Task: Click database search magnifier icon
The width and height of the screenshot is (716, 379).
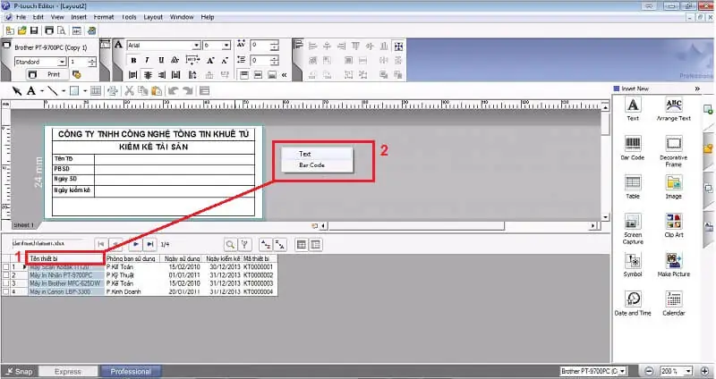Action: point(230,244)
